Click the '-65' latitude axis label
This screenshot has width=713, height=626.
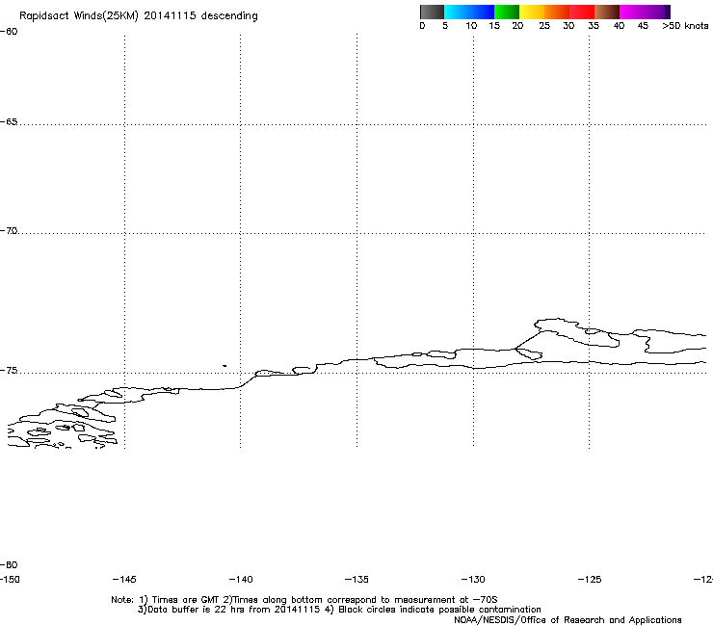coord(9,122)
